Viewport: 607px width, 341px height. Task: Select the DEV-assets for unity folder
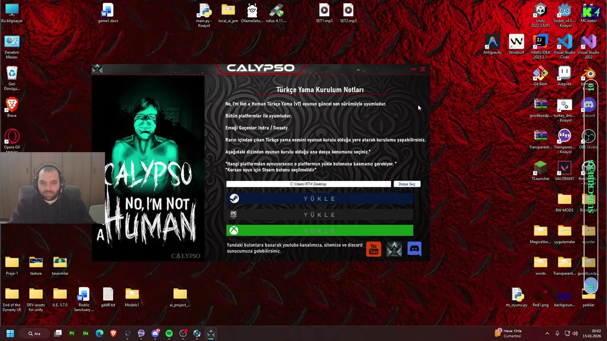click(x=36, y=299)
